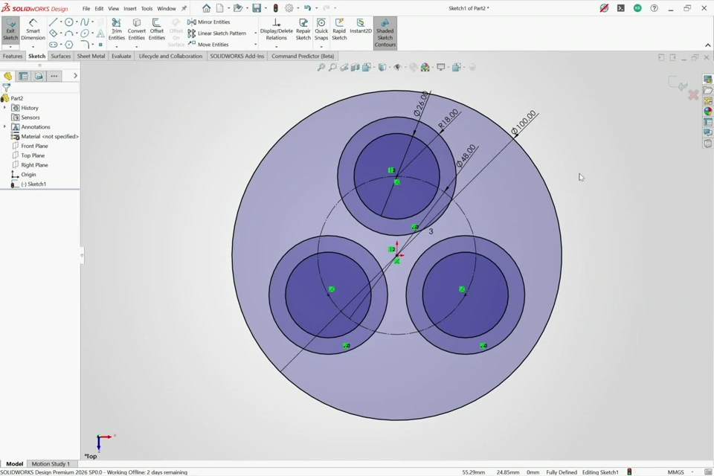Click the Rebuild traffic light icon
Image resolution: width=714 pixels, height=476 pixels.
tap(275, 8)
